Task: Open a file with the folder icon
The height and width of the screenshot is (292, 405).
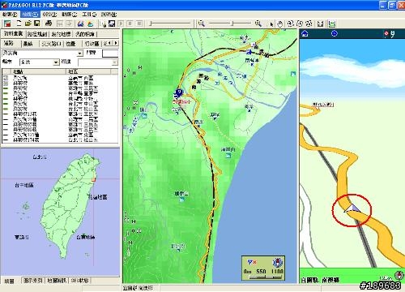Action: (x=28, y=24)
